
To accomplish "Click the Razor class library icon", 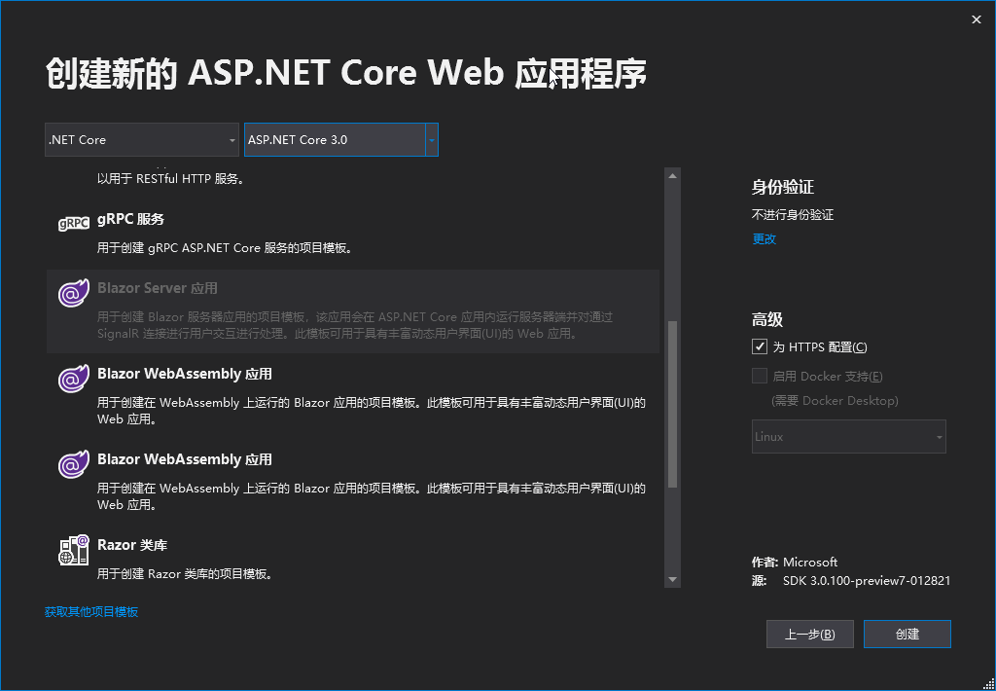I will pyautogui.click(x=74, y=550).
